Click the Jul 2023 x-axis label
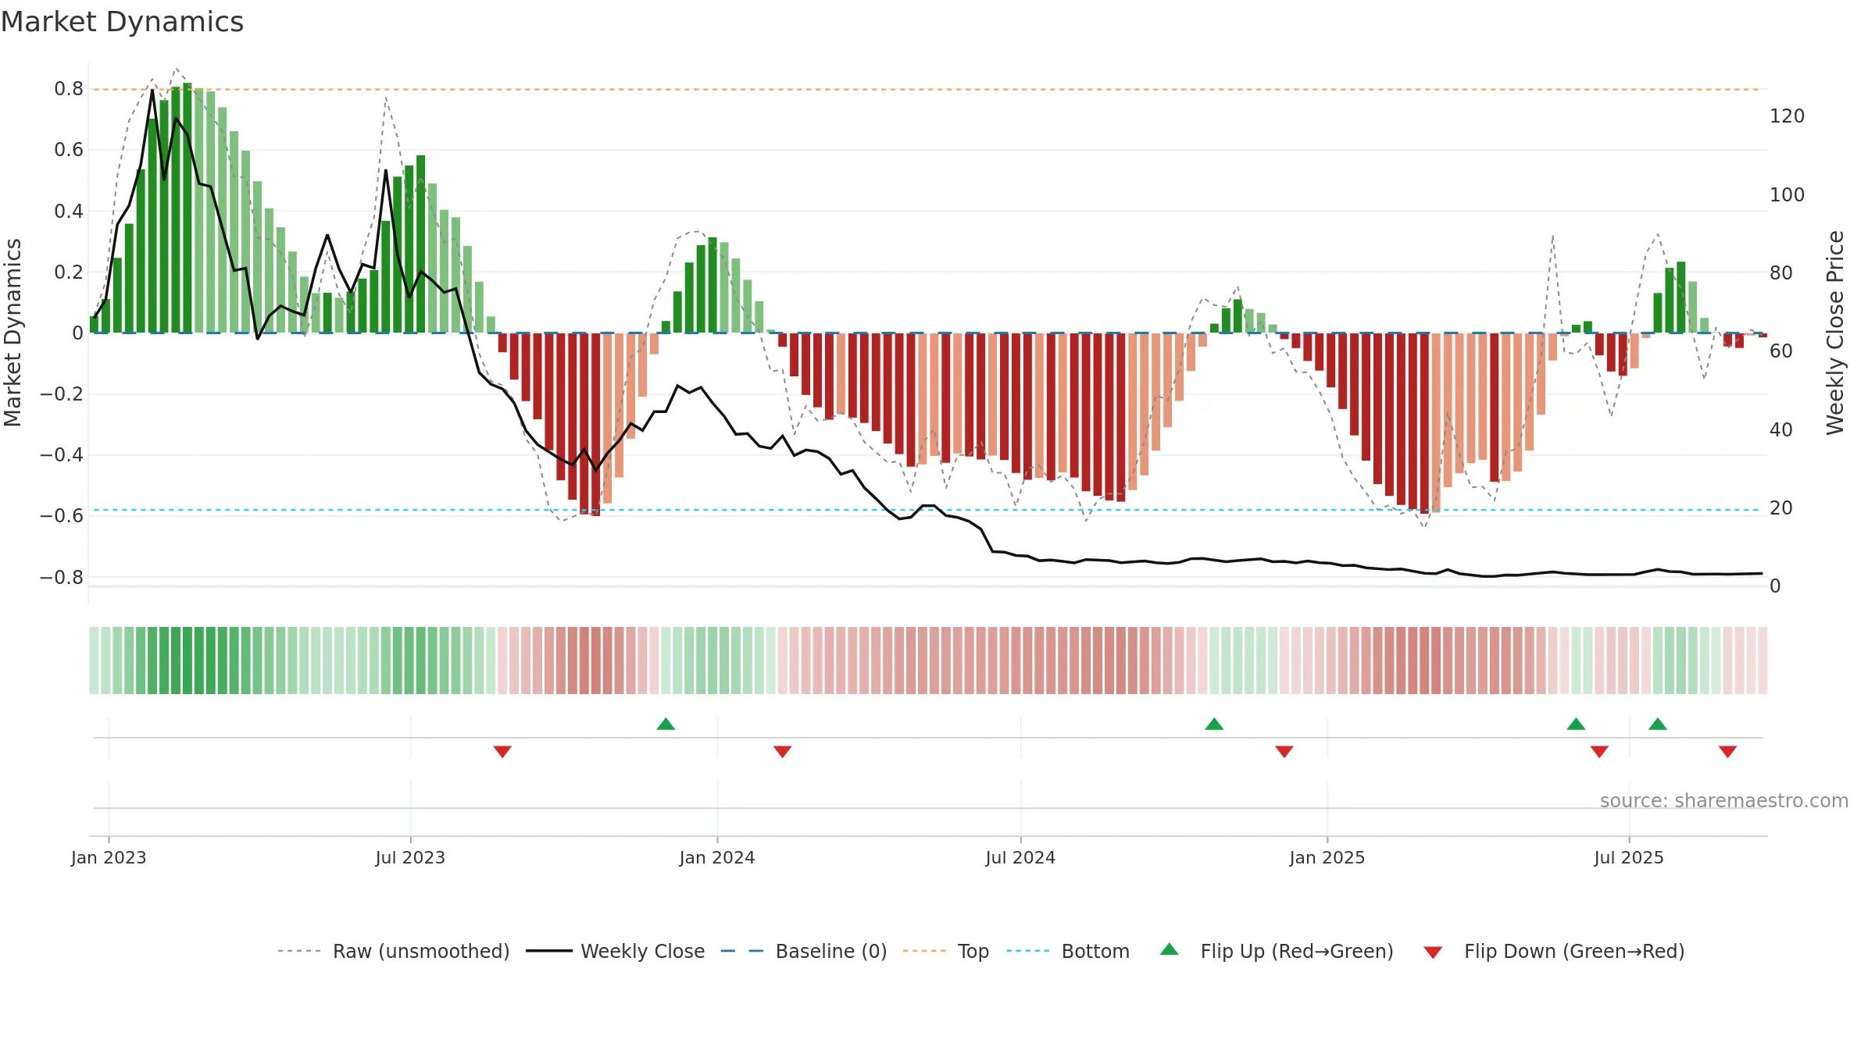Image resolution: width=1875 pixels, height=1054 pixels. 410,857
